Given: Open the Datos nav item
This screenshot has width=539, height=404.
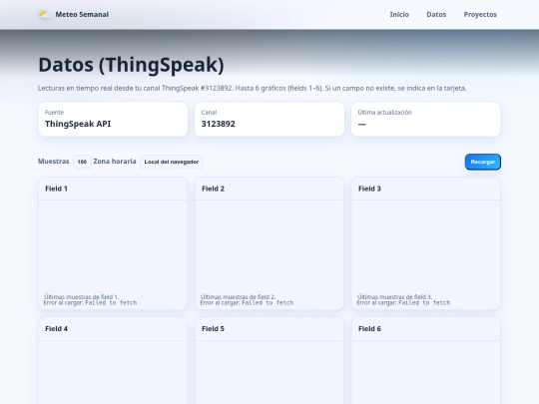Looking at the screenshot, I should [436, 14].
